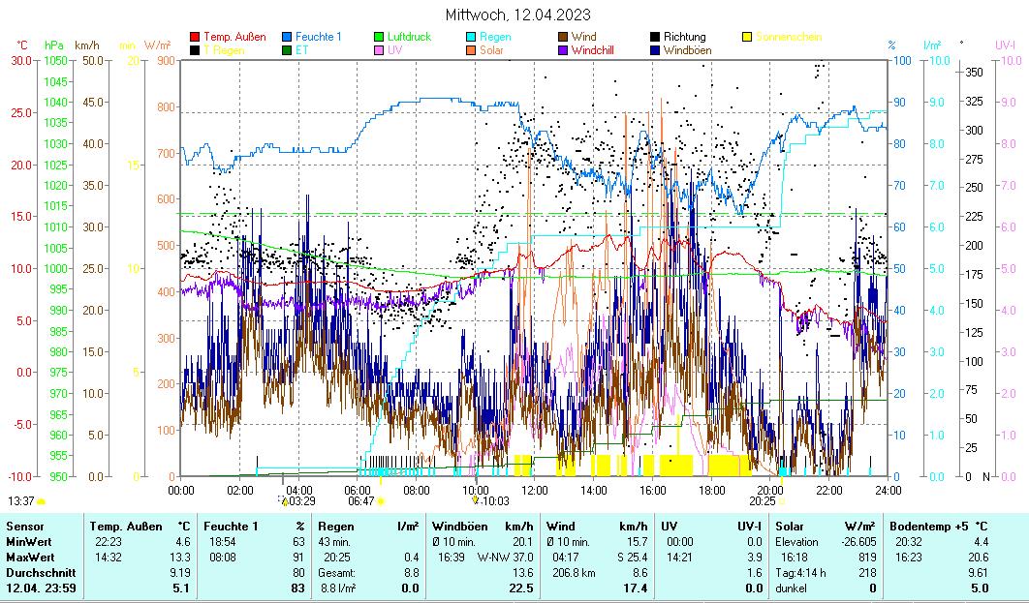The width and height of the screenshot is (1029, 603).
Task: Click the blue Feuchte 1 legend square
Action: pos(287,38)
